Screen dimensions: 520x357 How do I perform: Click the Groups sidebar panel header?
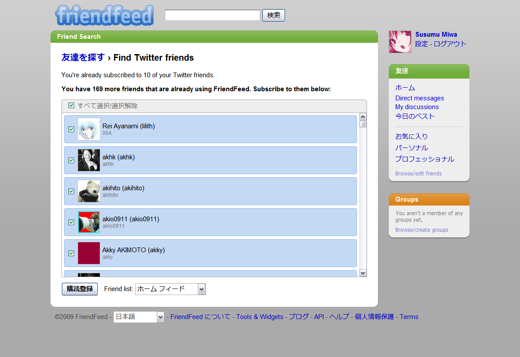[429, 199]
